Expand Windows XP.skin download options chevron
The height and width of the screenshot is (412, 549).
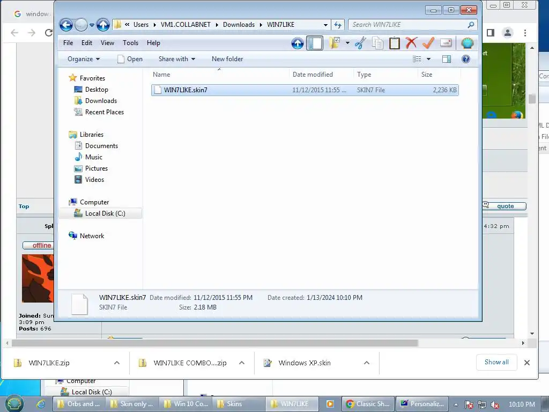point(367,363)
